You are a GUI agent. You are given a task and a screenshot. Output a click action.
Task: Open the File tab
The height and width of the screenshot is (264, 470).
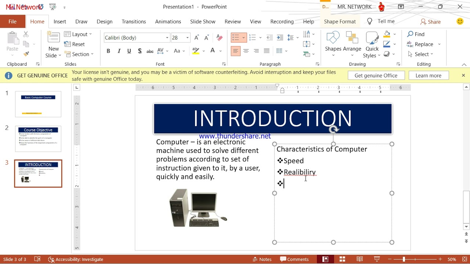(x=12, y=22)
